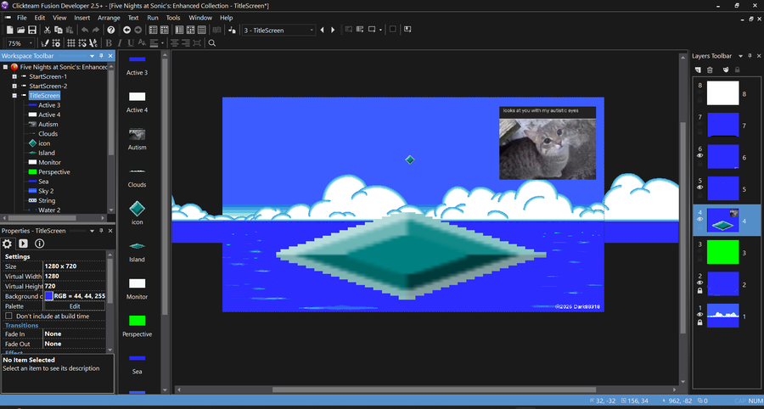Unlock layer 1 via lock icon
The image size is (764, 409).
[x=700, y=322]
